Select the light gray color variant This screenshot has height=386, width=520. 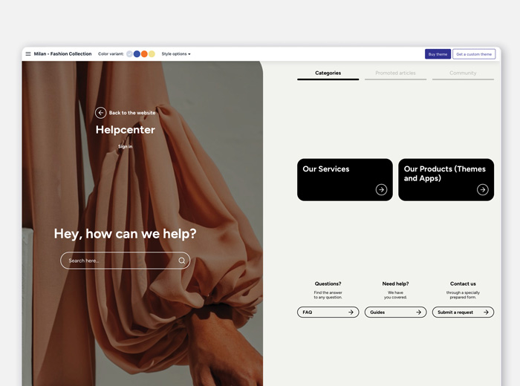coord(130,54)
